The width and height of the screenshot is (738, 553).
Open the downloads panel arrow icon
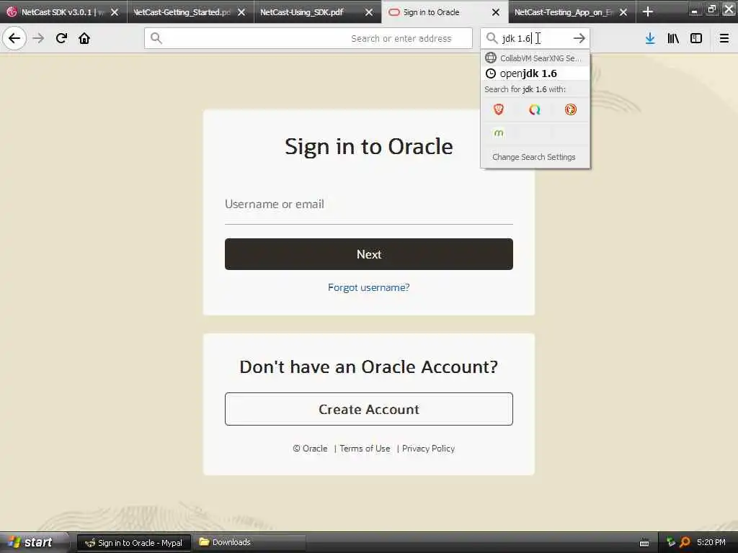(x=650, y=38)
